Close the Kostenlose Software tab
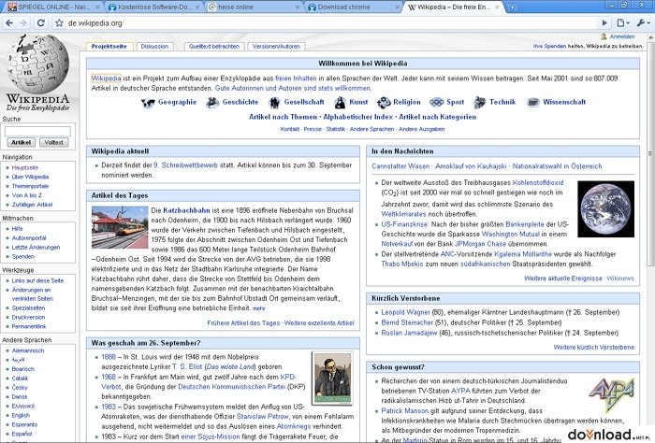 198,7
